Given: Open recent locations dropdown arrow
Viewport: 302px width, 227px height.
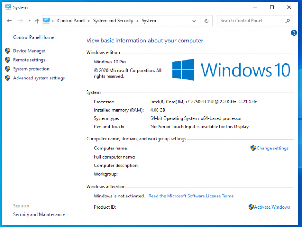Looking at the screenshot, I should [29, 20].
